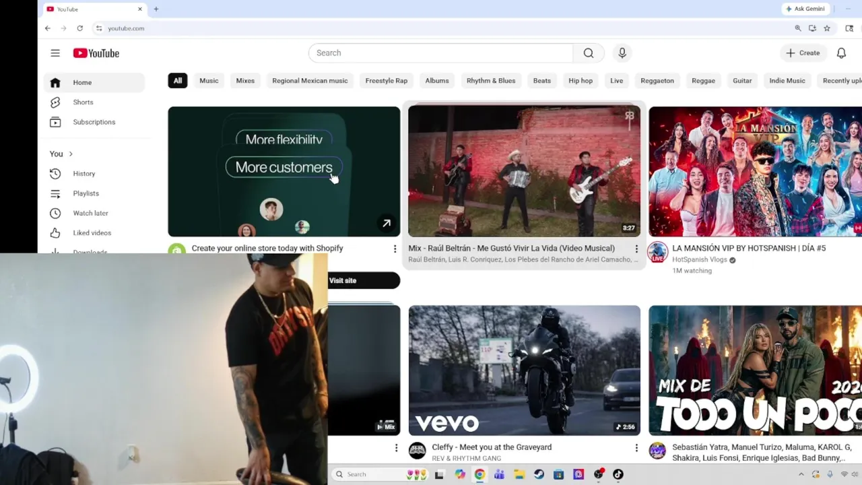Open Liked videos in the sidebar
The image size is (862, 485).
pyautogui.click(x=94, y=233)
